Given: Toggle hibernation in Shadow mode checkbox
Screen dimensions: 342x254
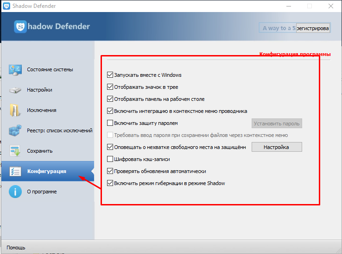Looking at the screenshot, I should point(110,183).
